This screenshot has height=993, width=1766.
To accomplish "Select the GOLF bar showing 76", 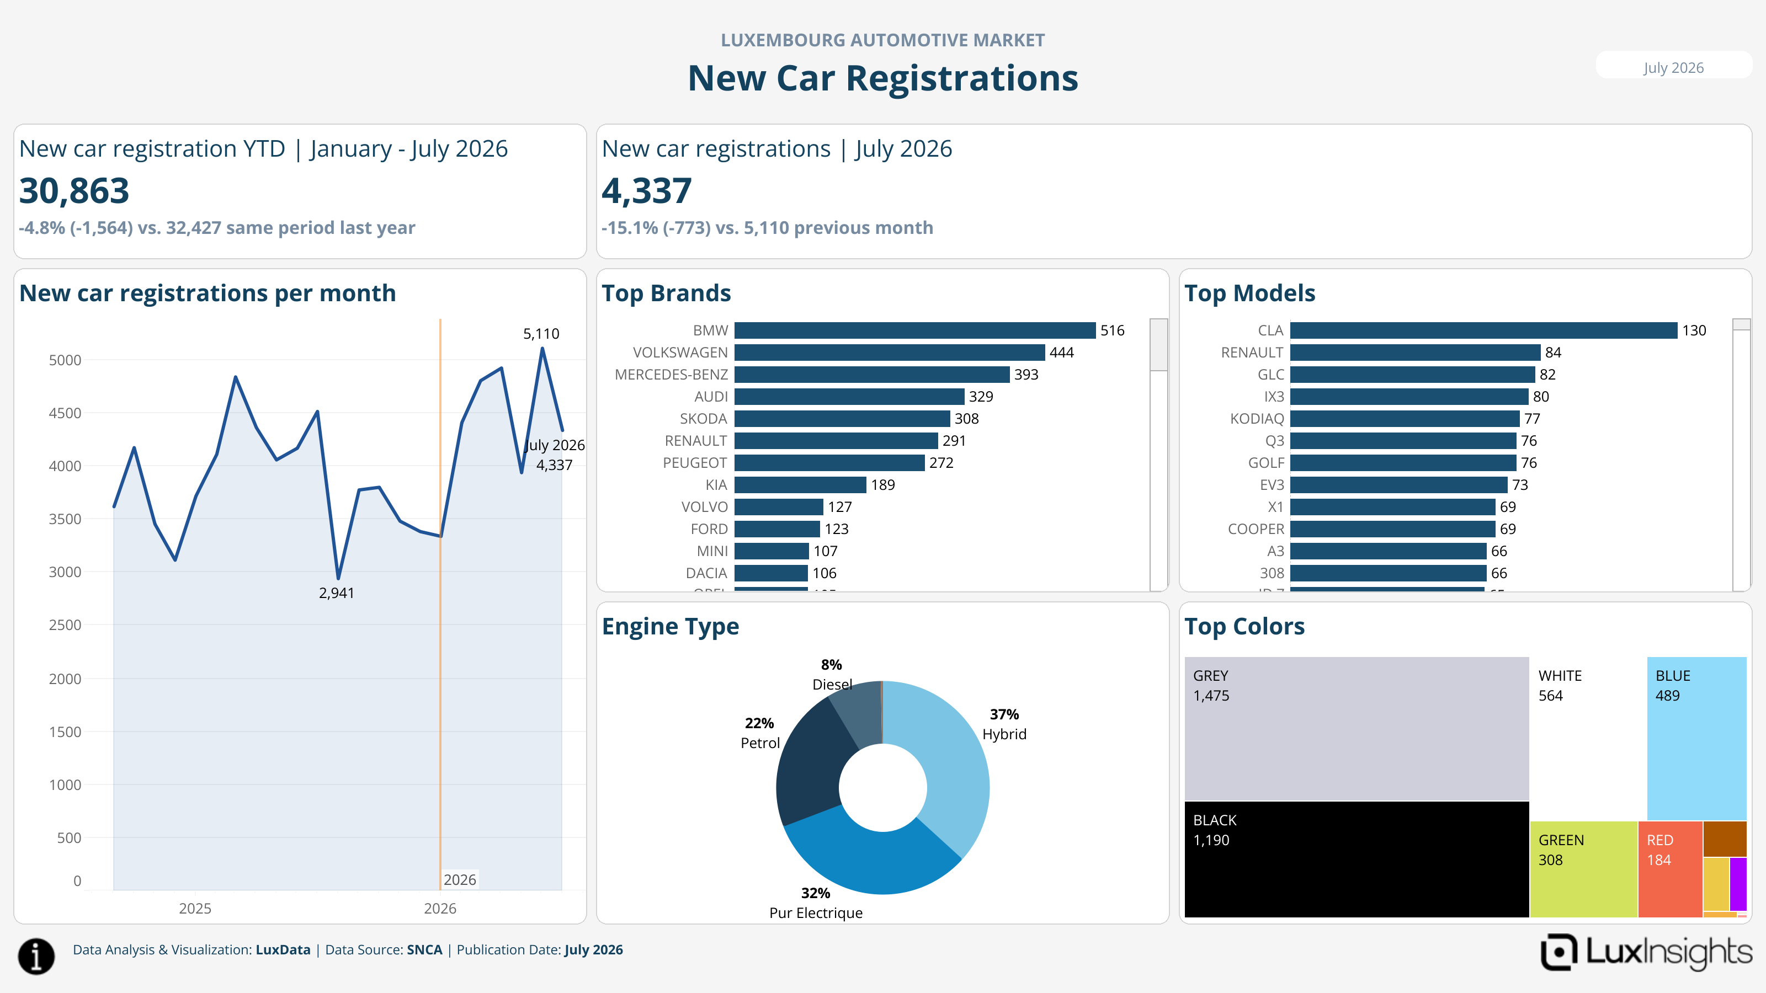I will (x=1403, y=463).
